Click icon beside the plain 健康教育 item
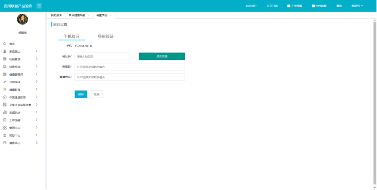Screen dimensions: 377x190 [5, 89]
